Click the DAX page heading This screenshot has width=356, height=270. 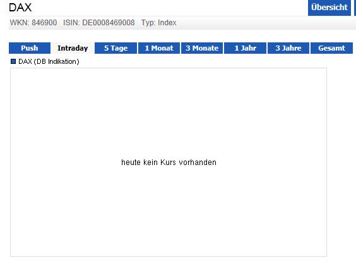tap(20, 8)
